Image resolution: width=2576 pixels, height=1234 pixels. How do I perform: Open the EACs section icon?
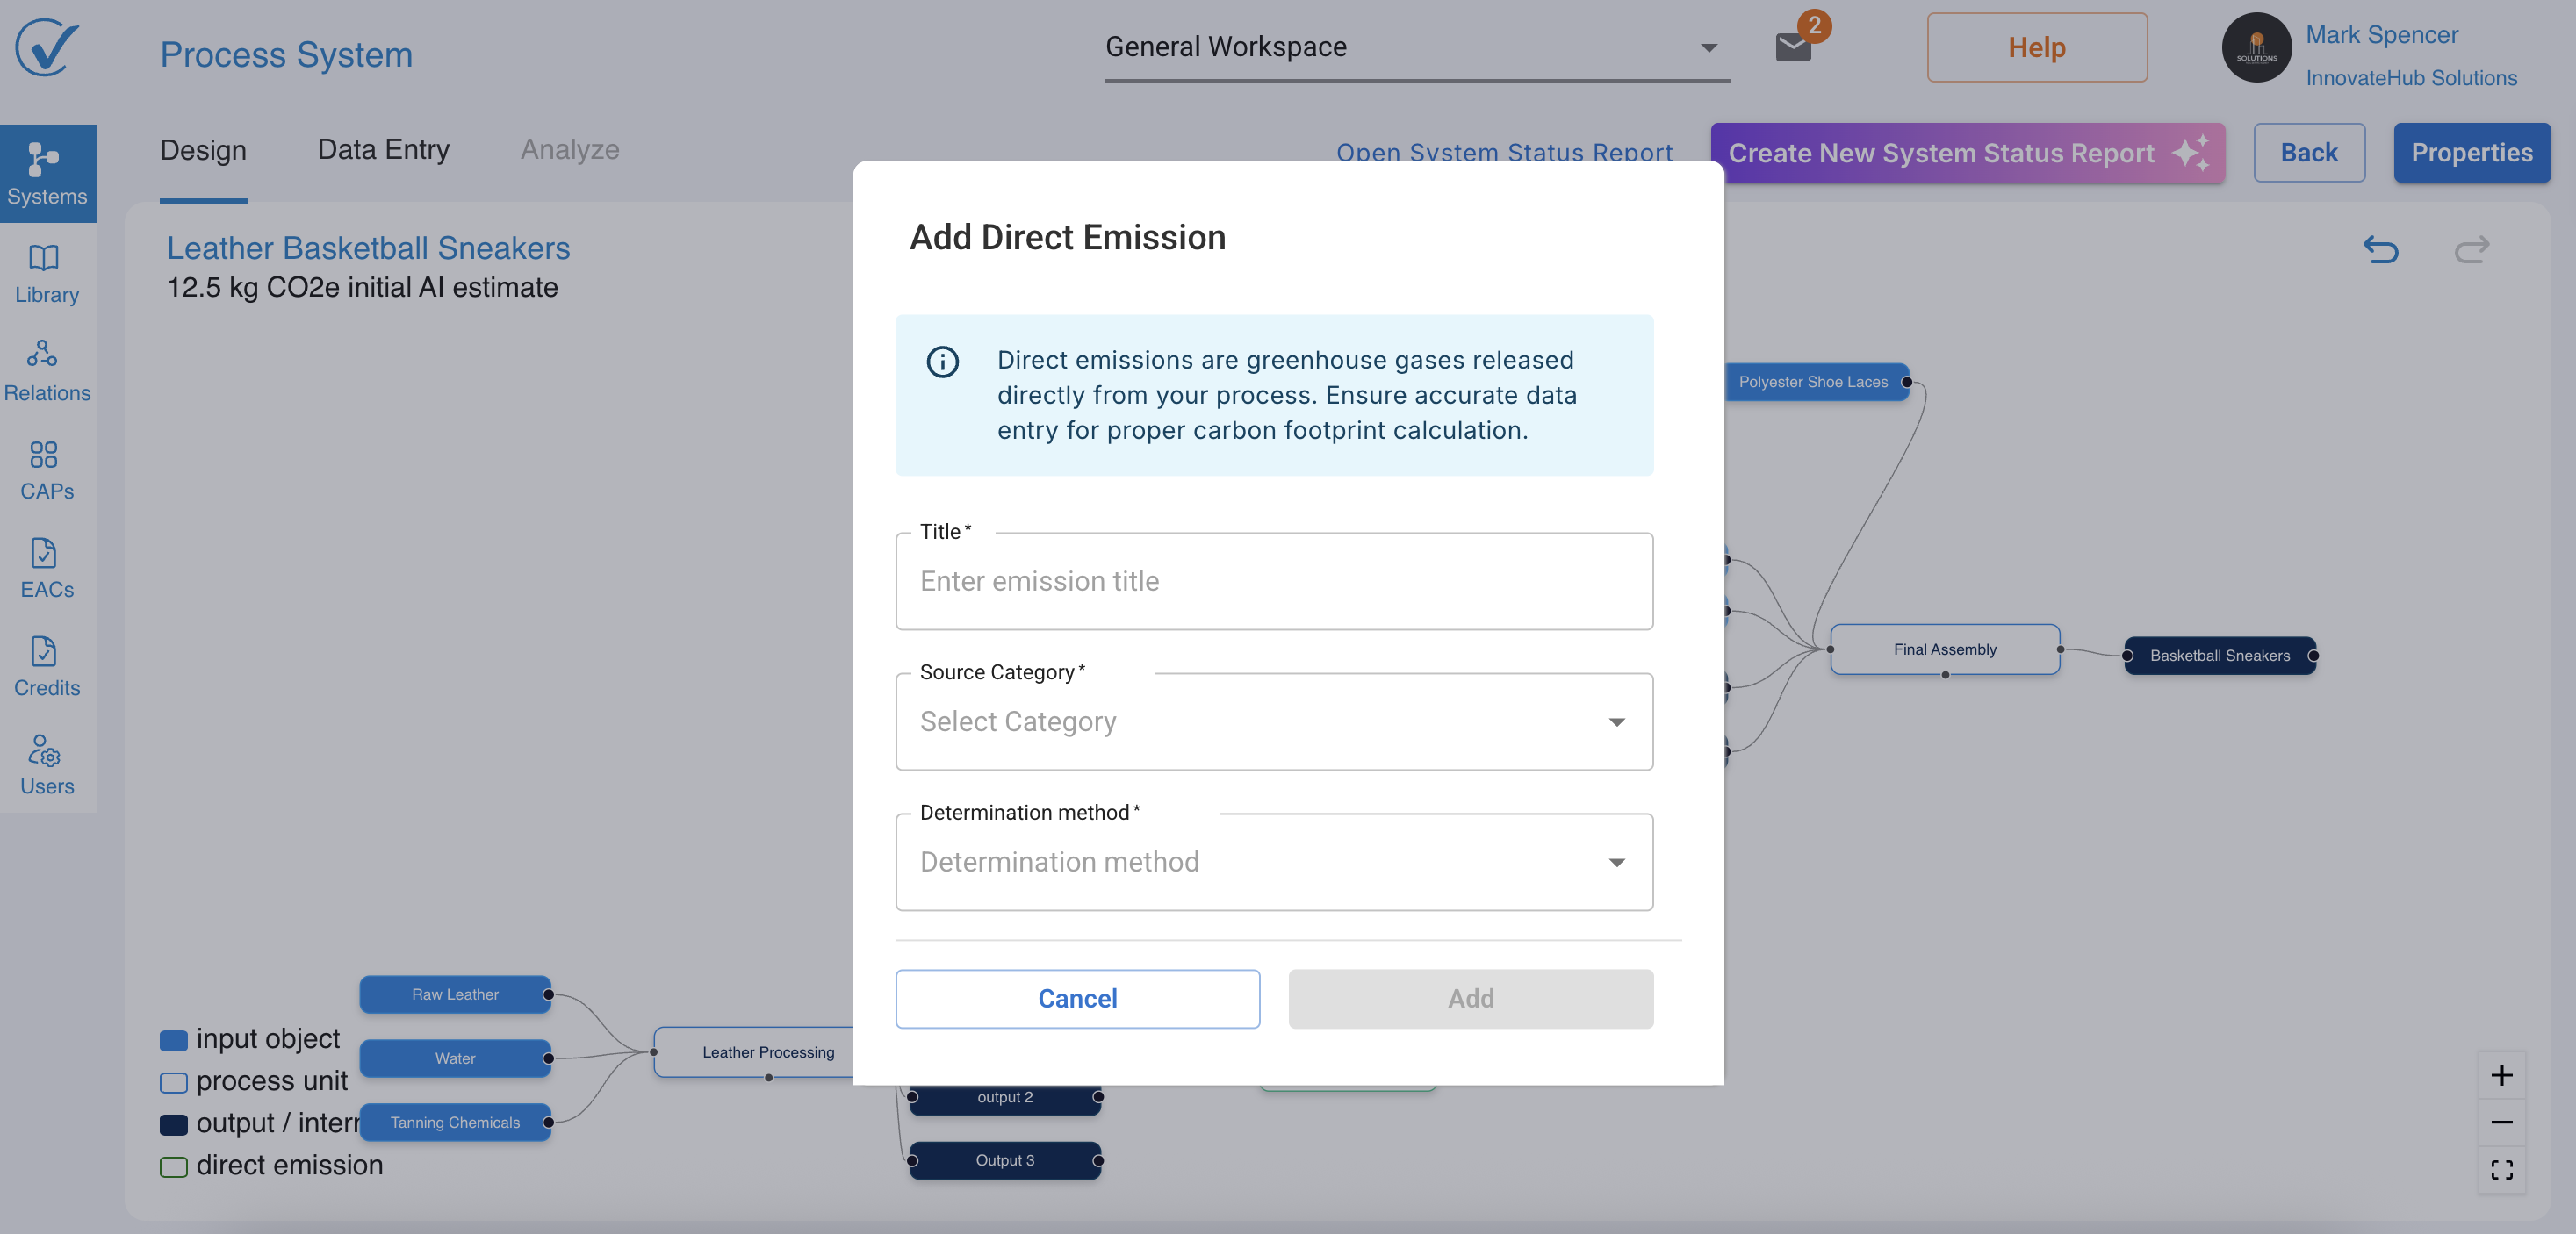coord(46,567)
